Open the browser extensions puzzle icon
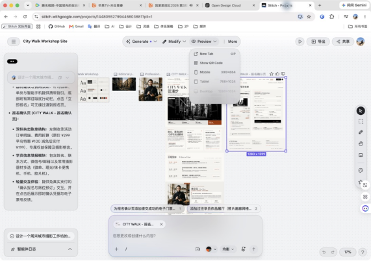371x261 pixels. [332, 16]
